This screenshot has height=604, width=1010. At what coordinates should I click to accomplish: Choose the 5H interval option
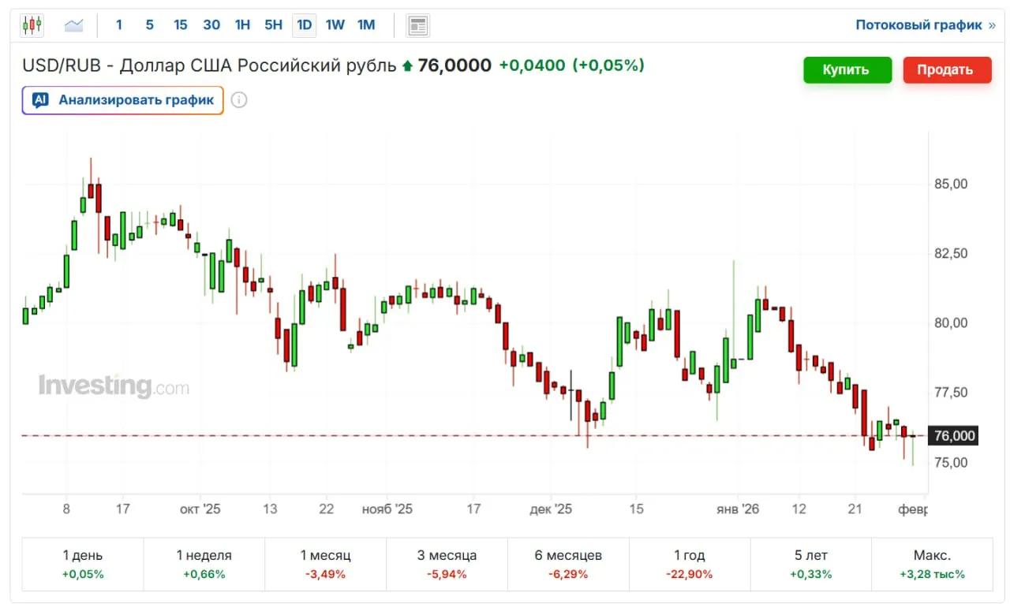click(273, 25)
